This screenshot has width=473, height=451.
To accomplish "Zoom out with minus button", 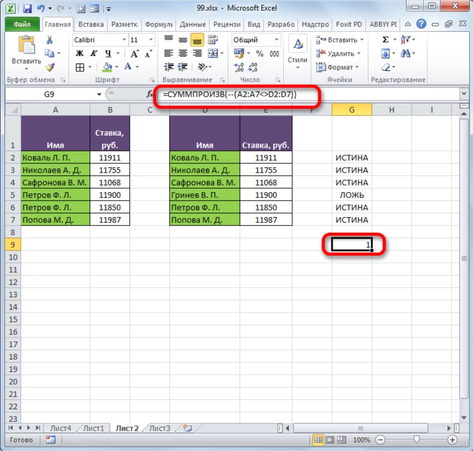I will (x=380, y=440).
